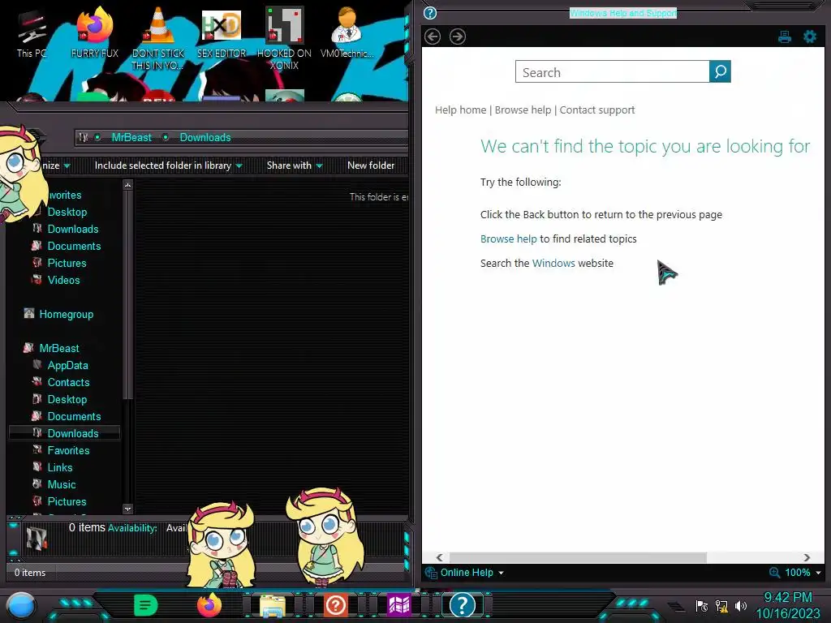Print the help topic
Viewport: 831px width, 623px height.
(785, 37)
